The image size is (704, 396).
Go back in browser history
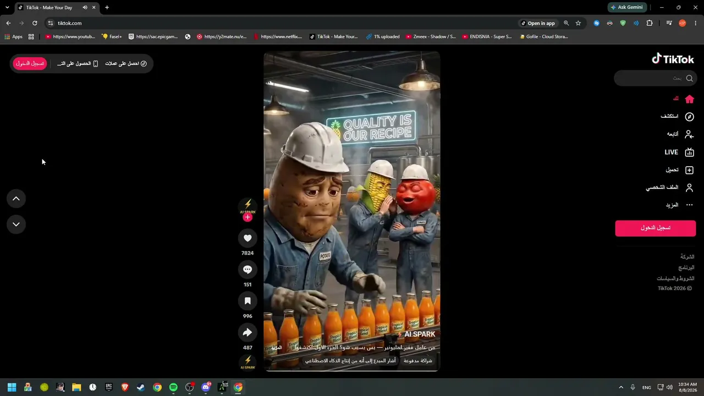click(8, 23)
